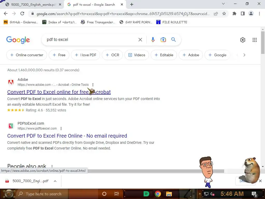
Task: Open Google quick settings gear
Action: coord(243,40)
